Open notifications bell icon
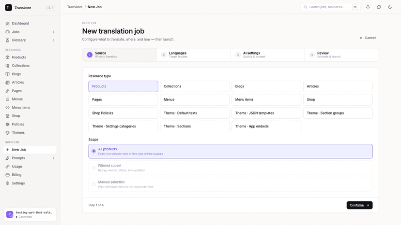This screenshot has width=401, height=225. click(368, 7)
